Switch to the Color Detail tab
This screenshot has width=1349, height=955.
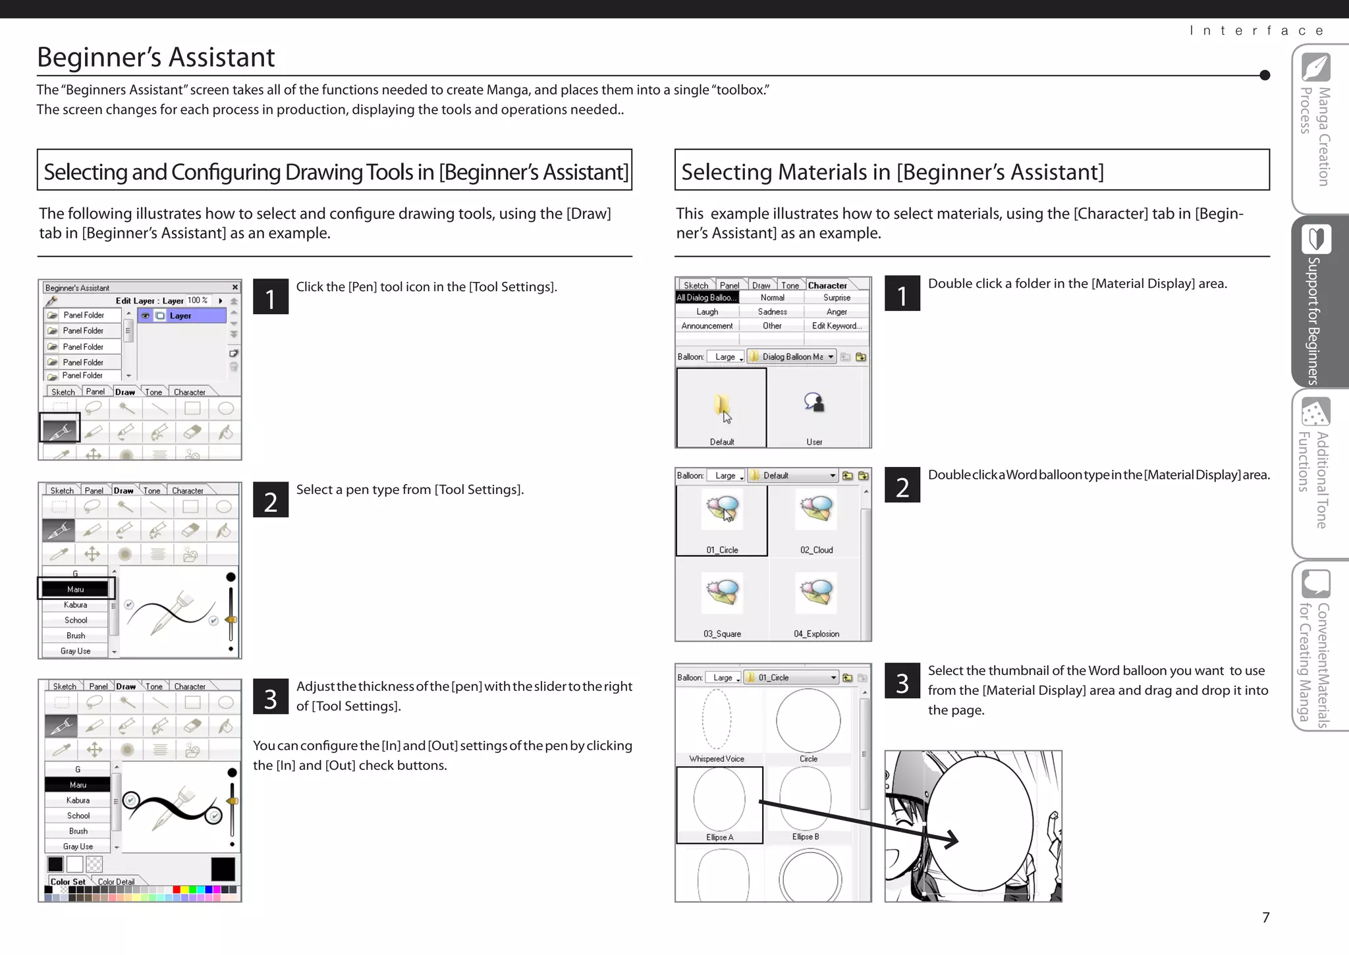pos(116,881)
